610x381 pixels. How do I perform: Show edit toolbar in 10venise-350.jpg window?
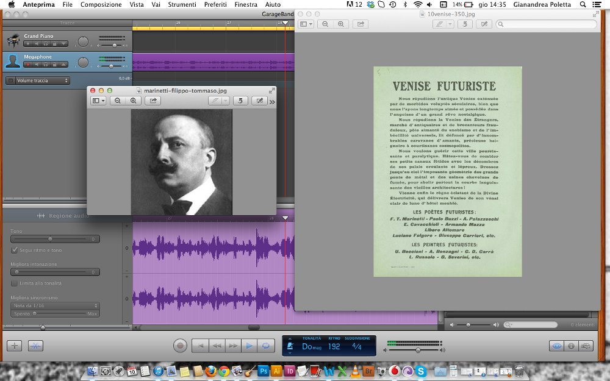484,24
